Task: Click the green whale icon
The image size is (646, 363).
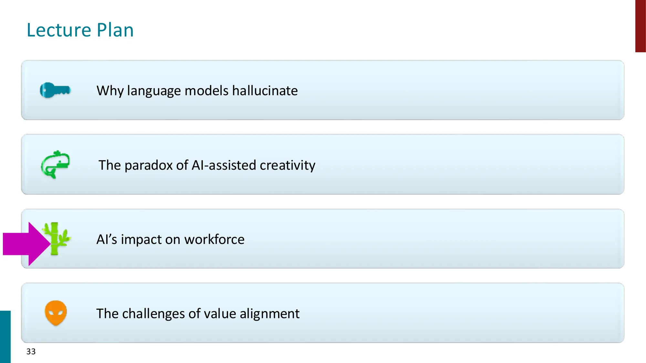Action: pos(56,164)
